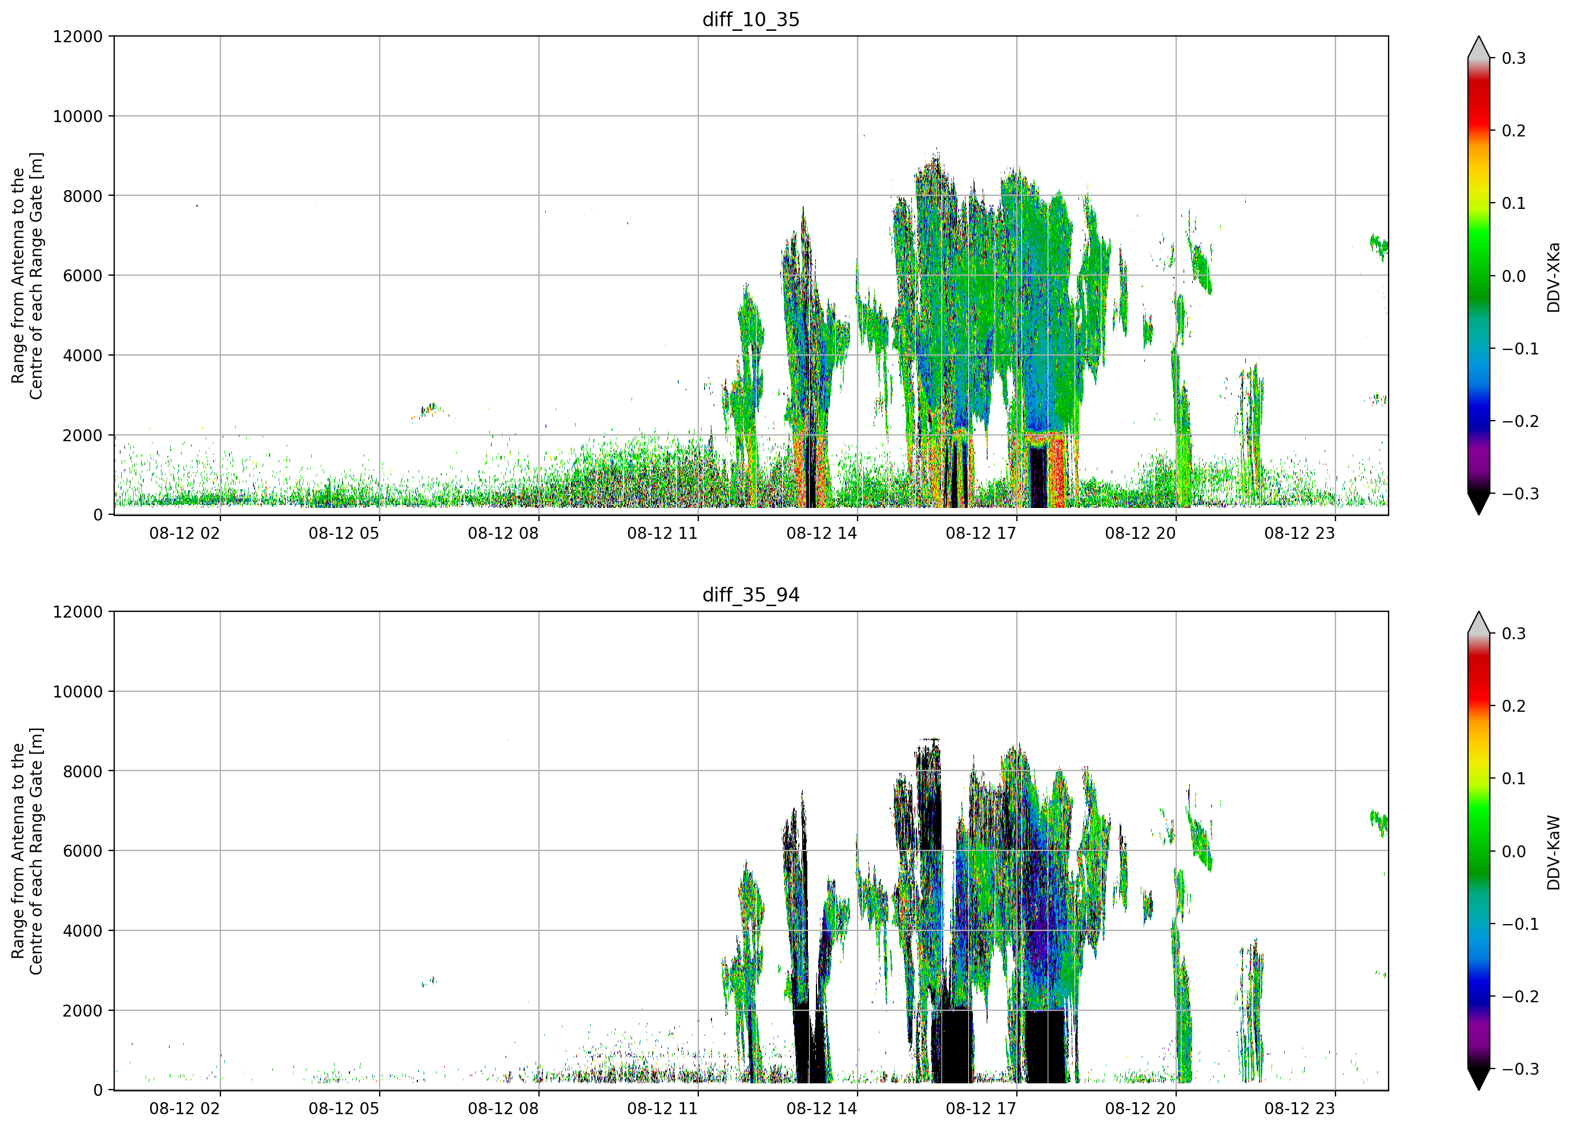
Task: Click the grey upper arrow of DDV-XKa colorbar
Action: 1479,49
